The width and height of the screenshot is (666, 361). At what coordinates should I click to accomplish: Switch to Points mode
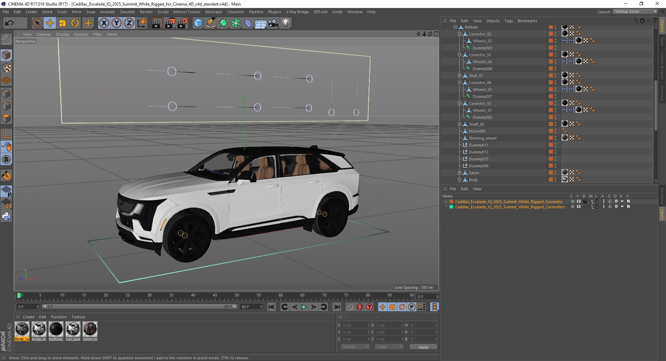click(x=6, y=93)
